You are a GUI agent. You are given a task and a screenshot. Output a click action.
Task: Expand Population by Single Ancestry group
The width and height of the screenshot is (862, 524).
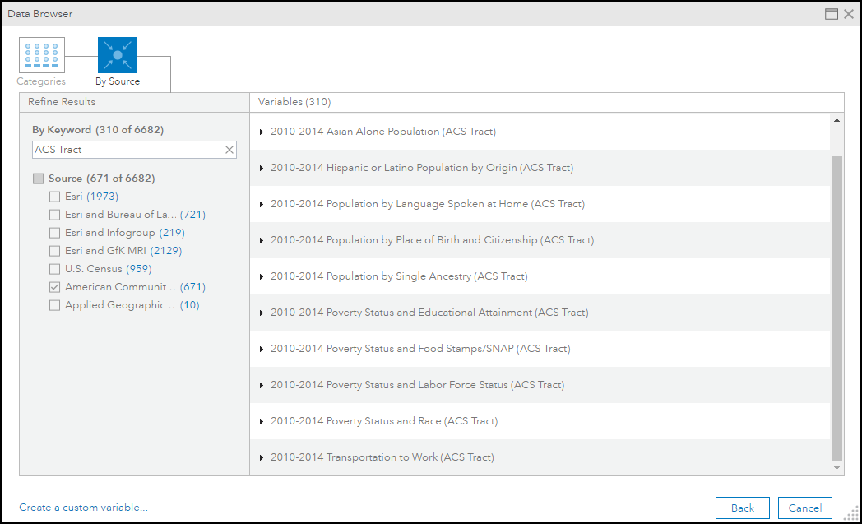click(x=262, y=276)
